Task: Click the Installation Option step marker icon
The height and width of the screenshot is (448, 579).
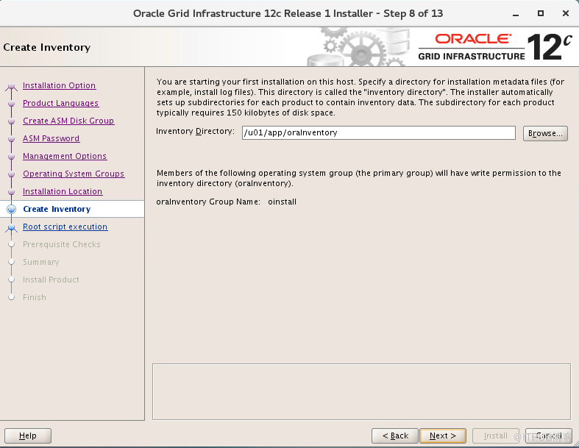Action: coord(12,86)
